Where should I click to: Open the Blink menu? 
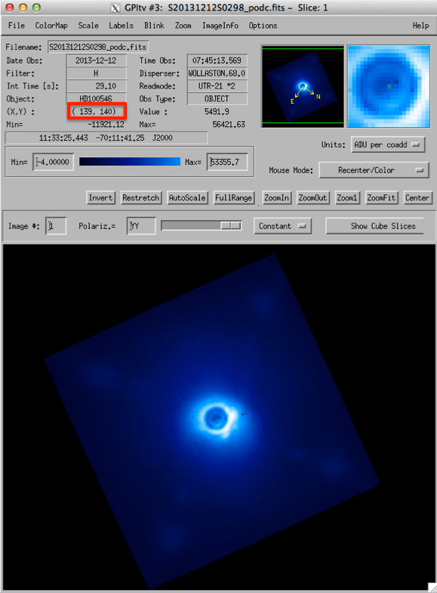pos(154,26)
